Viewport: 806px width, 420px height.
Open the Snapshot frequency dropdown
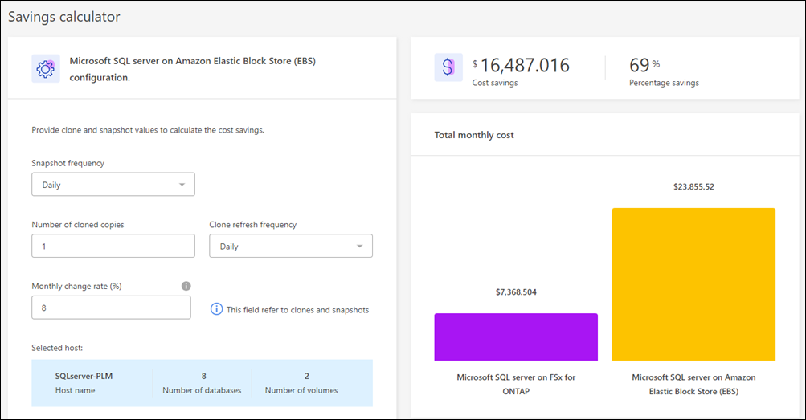pyautogui.click(x=113, y=185)
